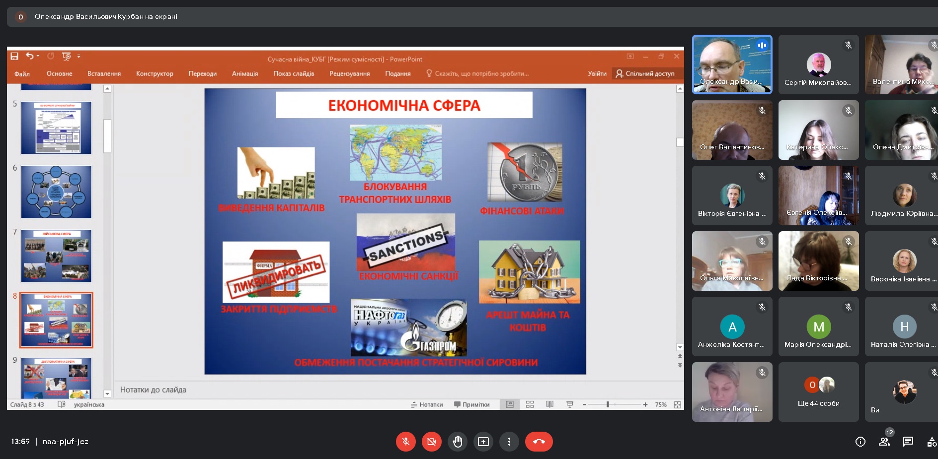Expand the undo history dropdown arrow
Screen dimensions: 938x459
[x=38, y=56]
